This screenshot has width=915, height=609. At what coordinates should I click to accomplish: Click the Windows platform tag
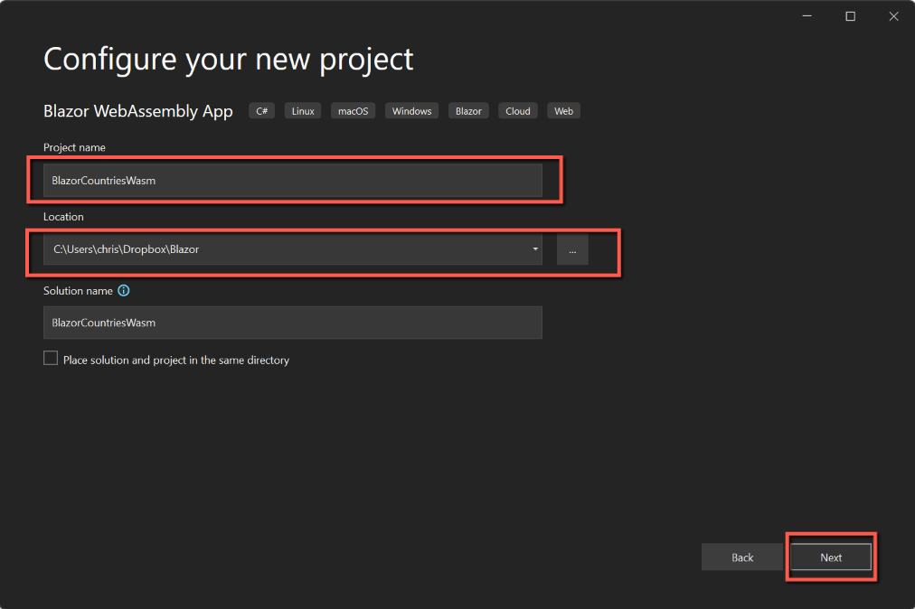tap(411, 111)
